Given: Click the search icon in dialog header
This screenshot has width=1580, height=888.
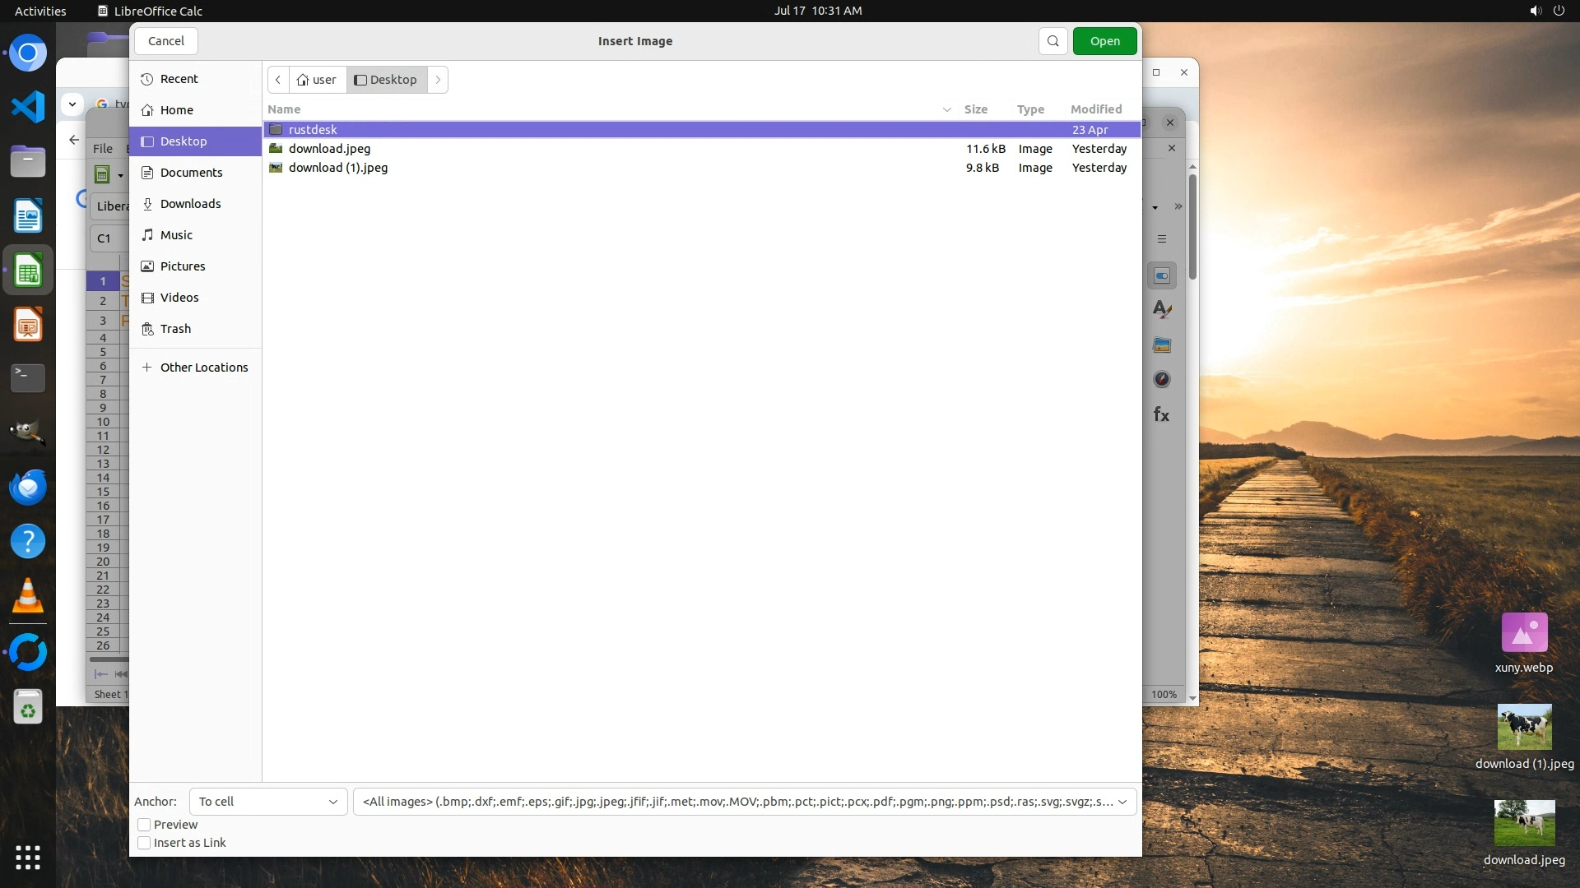Looking at the screenshot, I should [1053, 41].
